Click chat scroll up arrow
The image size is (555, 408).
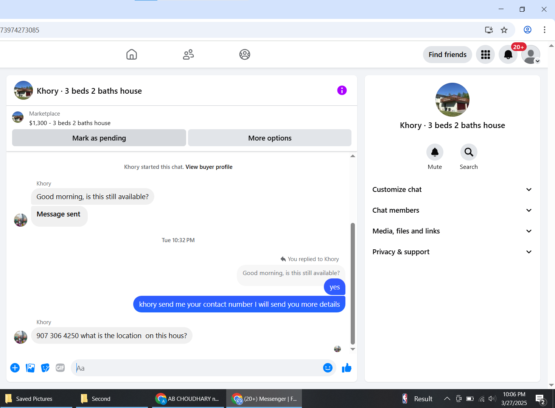click(x=353, y=156)
